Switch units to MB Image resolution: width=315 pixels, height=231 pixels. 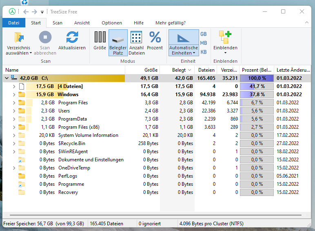pyautogui.click(x=204, y=43)
